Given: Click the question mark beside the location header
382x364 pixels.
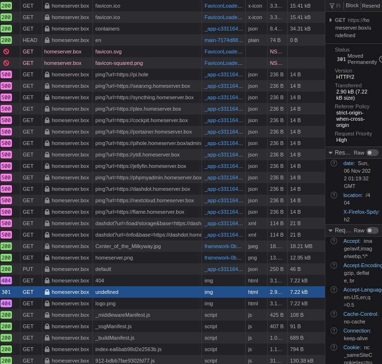Looking at the screenshot, I should pyautogui.click(x=334, y=195).
